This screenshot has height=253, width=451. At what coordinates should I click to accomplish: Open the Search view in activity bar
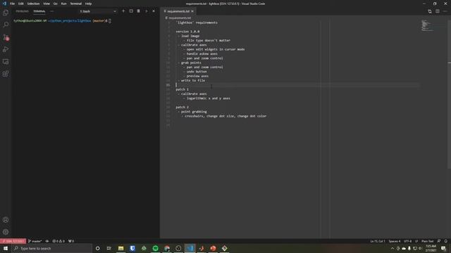pyautogui.click(x=6, y=25)
